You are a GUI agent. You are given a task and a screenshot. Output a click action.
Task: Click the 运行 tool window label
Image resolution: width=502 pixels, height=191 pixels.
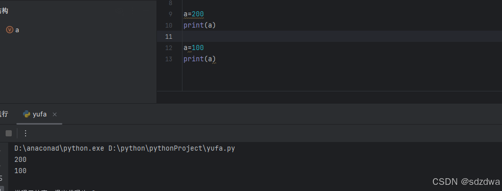4,114
